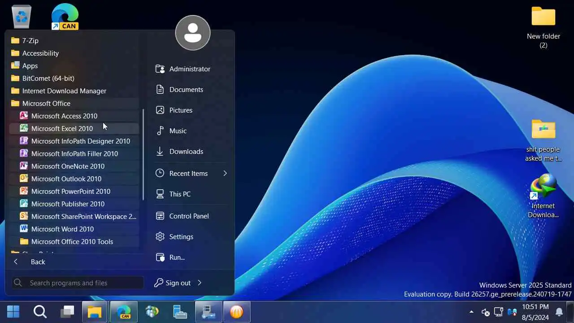Open Microsoft InfoPath Filler 2010
The height and width of the screenshot is (323, 574).
pos(74,153)
